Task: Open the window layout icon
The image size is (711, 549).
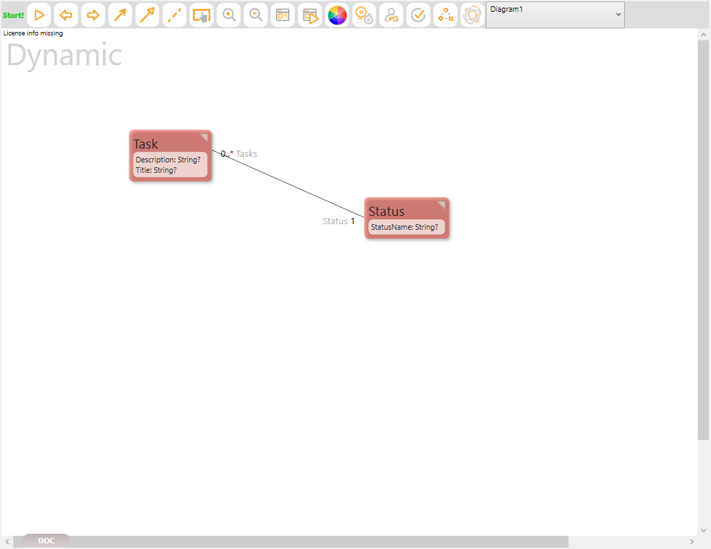Action: coord(283,15)
